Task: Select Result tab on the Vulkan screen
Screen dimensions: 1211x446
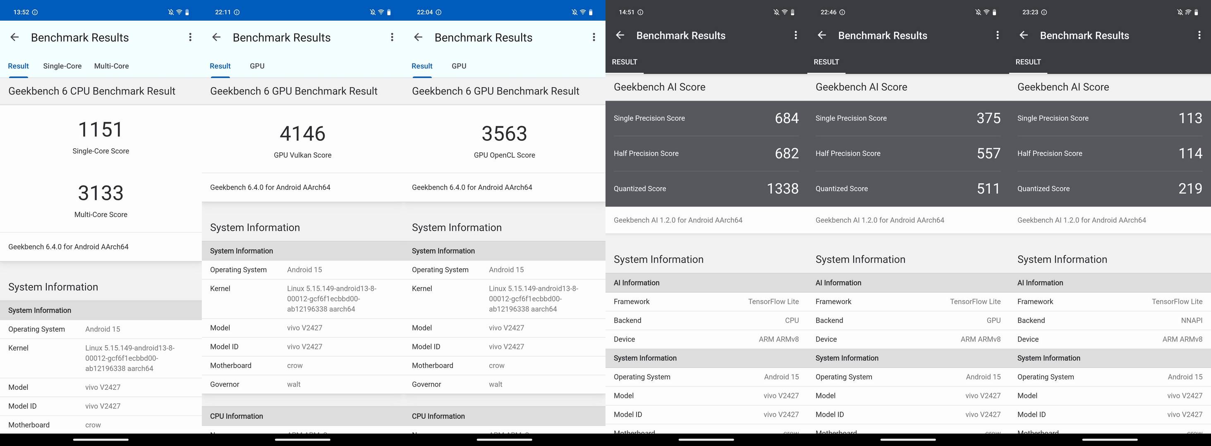Action: (x=220, y=66)
